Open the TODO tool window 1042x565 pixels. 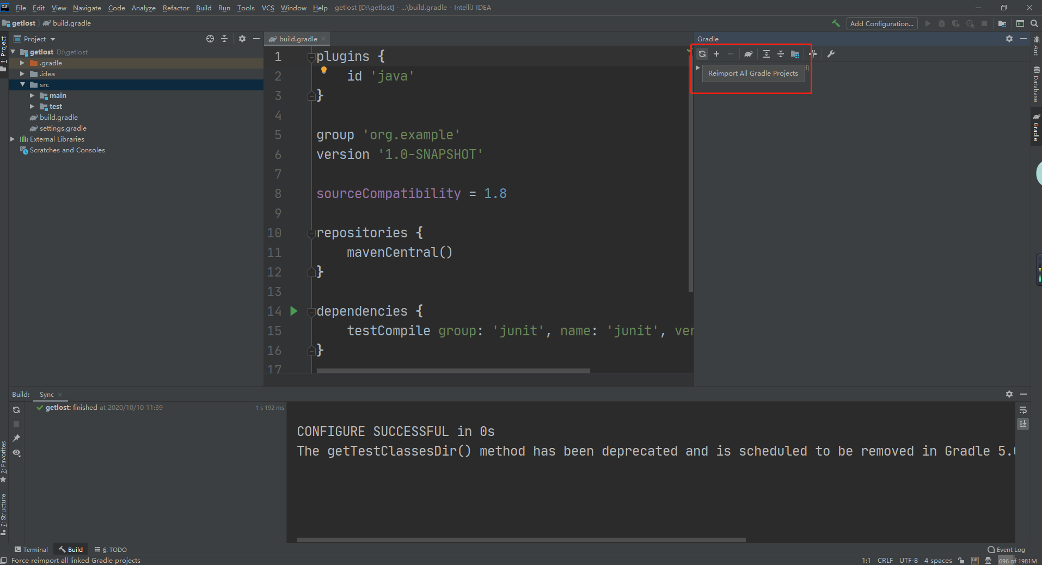pyautogui.click(x=111, y=549)
